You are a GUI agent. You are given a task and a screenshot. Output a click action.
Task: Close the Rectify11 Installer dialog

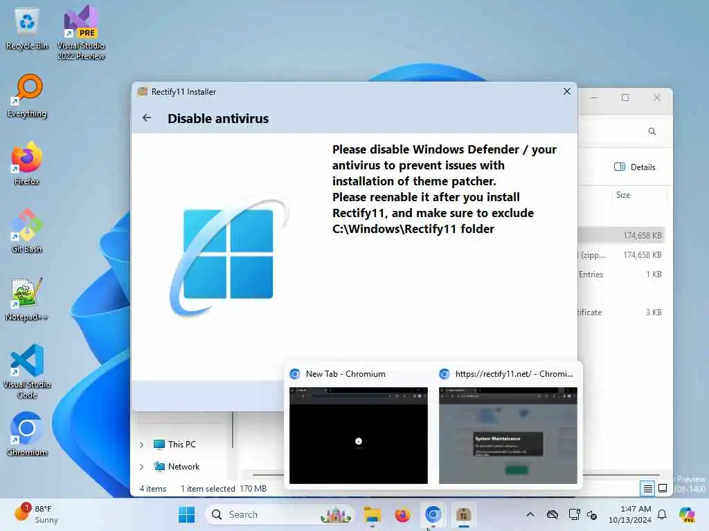(566, 92)
